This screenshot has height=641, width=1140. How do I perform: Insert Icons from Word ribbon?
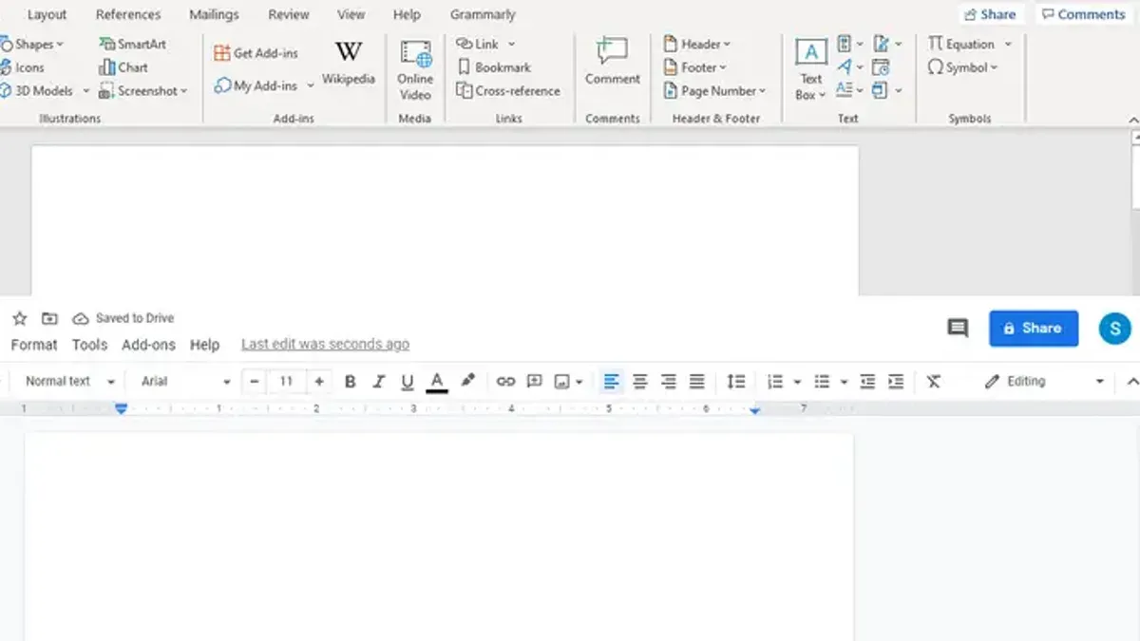tap(23, 67)
